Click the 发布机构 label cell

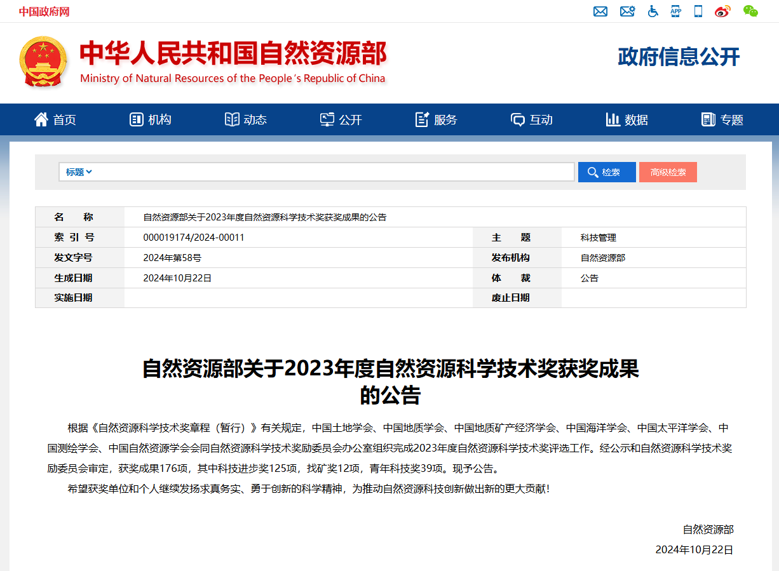click(x=517, y=258)
